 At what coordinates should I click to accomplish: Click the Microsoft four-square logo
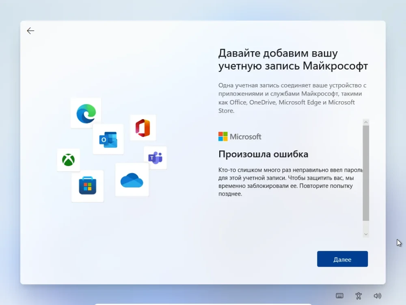point(223,136)
